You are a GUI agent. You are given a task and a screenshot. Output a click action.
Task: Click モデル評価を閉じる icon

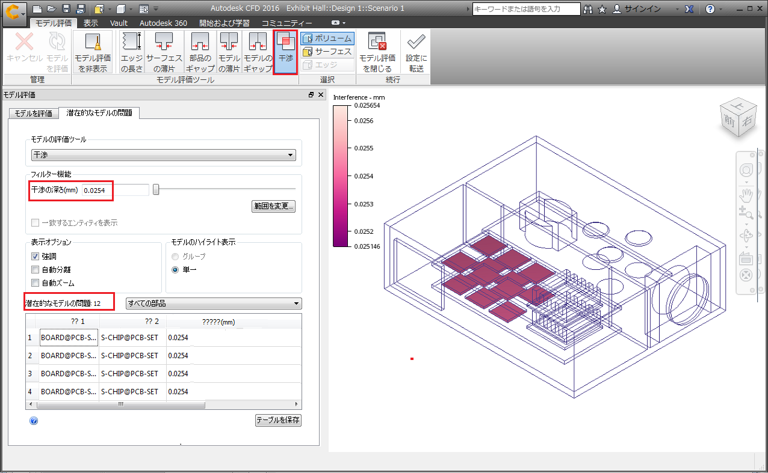(377, 52)
